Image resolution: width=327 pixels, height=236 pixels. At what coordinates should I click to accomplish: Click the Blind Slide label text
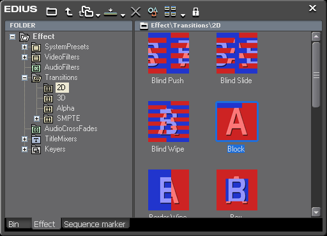click(236, 81)
